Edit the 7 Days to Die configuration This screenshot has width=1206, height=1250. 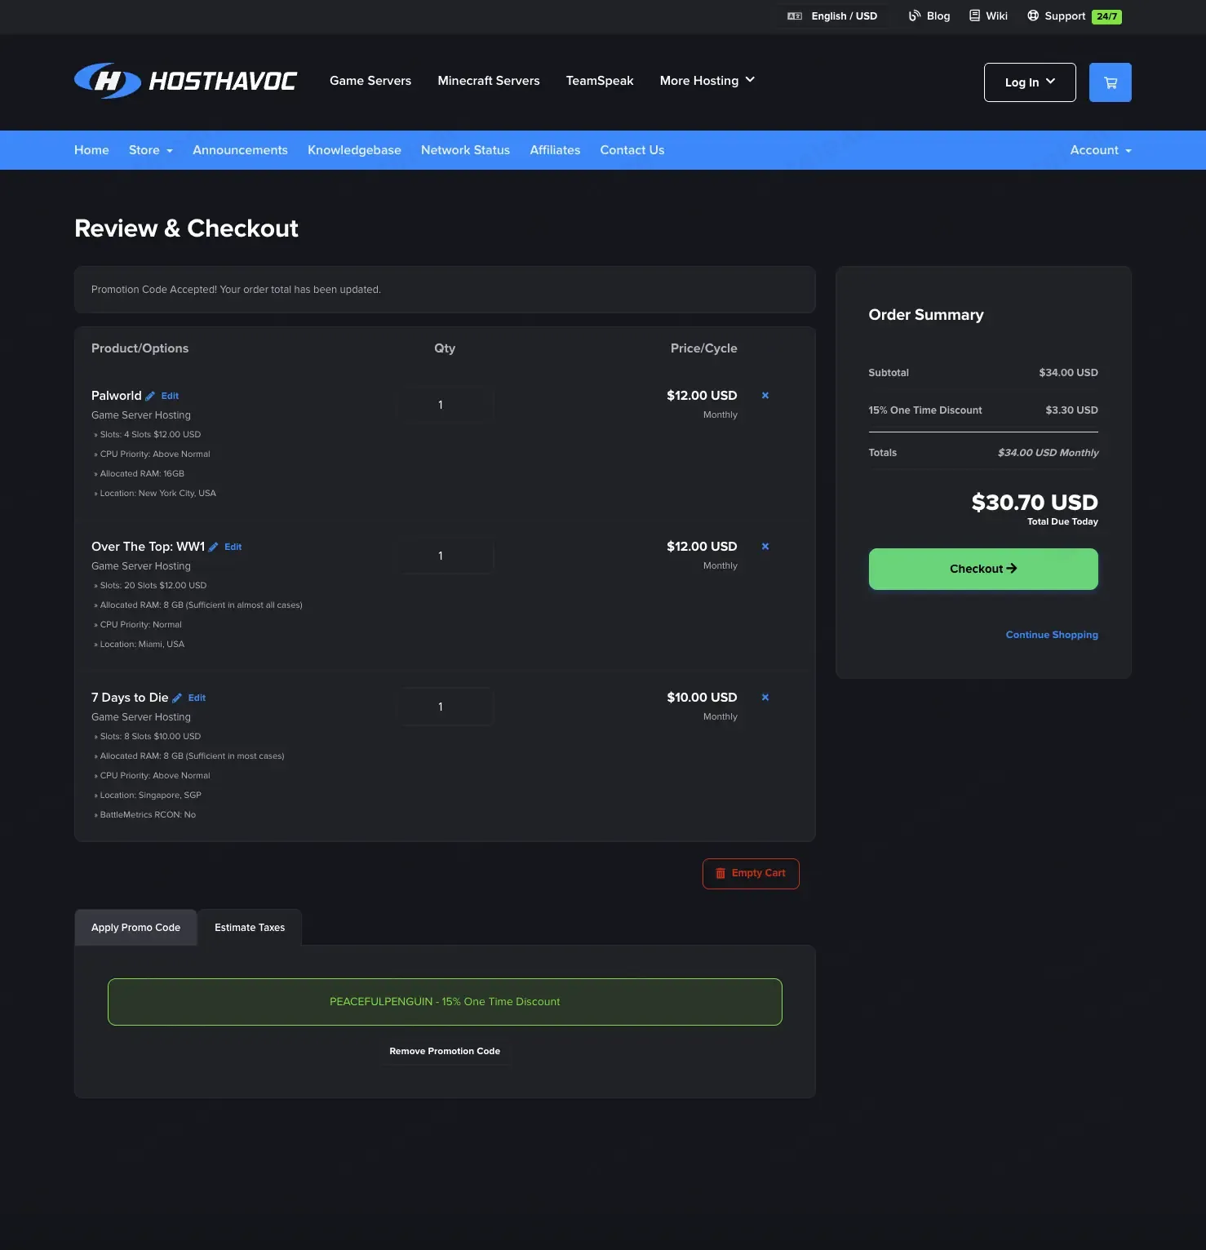coord(197,698)
